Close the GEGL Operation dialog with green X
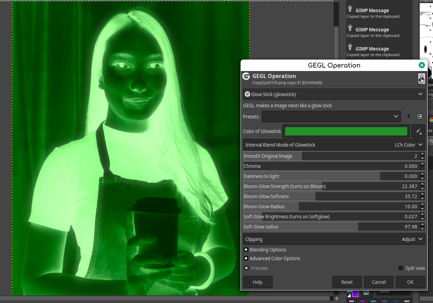Screen dimensions: 433x303 pyautogui.click(x=421, y=65)
